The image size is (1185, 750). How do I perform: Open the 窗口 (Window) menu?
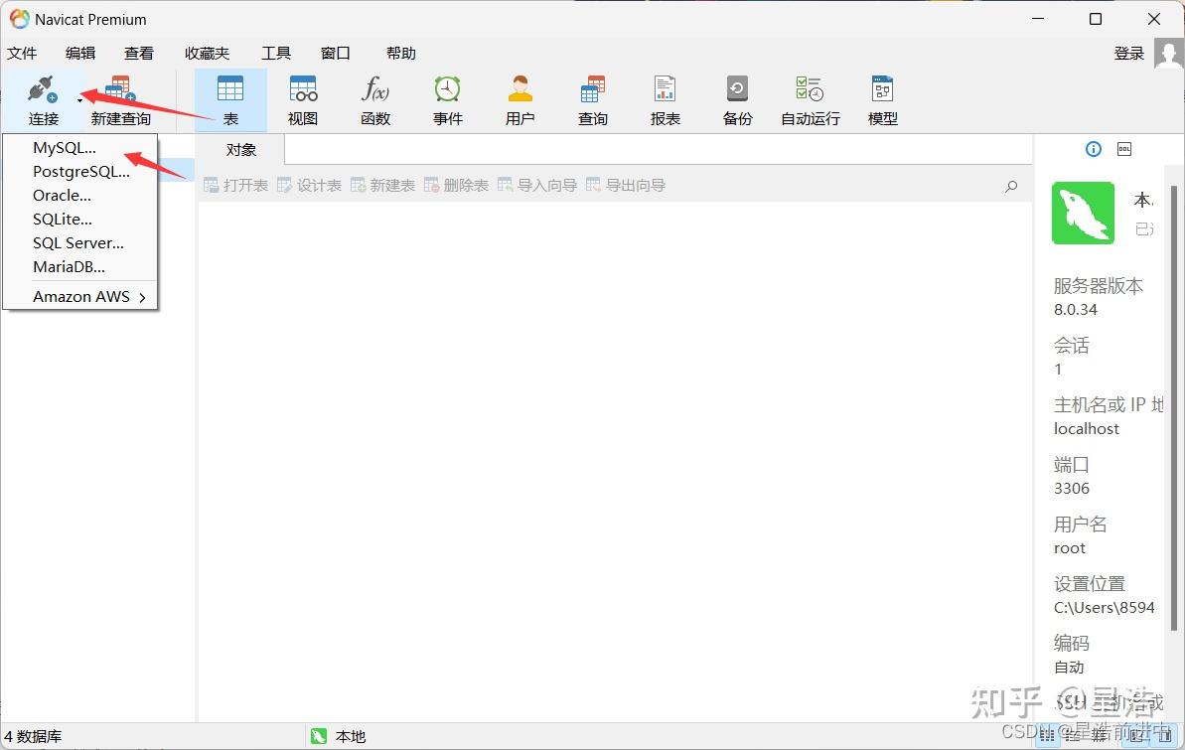335,53
